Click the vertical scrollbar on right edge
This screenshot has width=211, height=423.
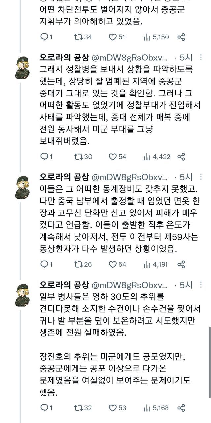[209, 364]
